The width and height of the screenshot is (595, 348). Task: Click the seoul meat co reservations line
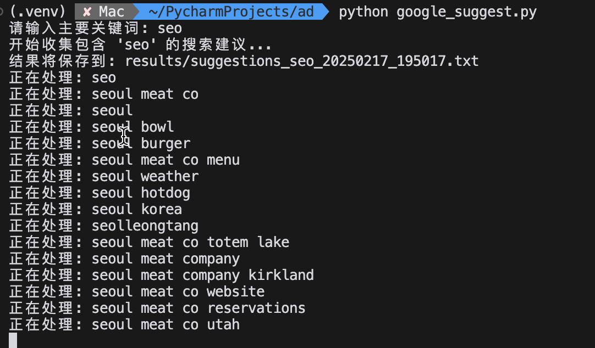157,308
